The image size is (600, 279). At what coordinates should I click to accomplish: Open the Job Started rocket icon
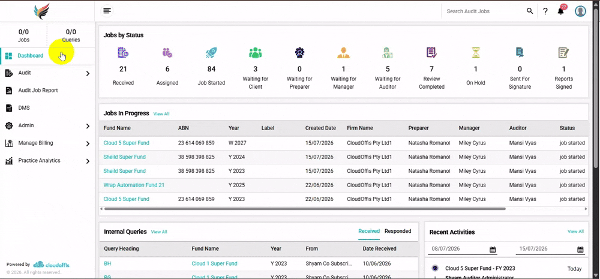coord(211,53)
